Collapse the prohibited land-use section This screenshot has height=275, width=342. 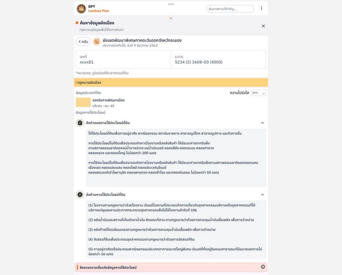click(x=262, y=194)
